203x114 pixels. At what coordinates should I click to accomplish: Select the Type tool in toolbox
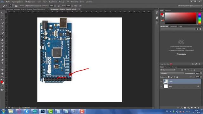point(2,63)
